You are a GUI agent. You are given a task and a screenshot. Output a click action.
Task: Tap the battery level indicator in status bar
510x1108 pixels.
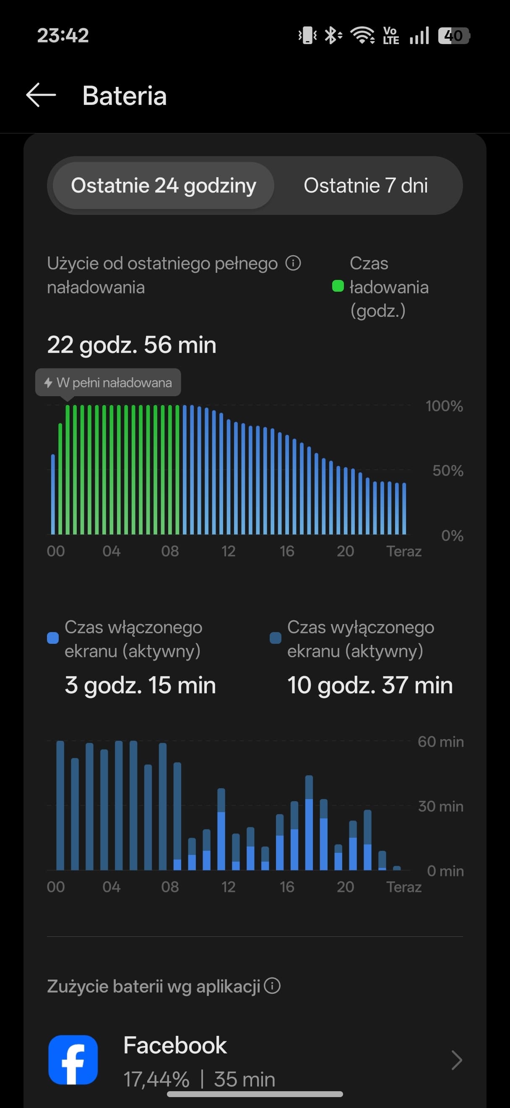point(454,36)
